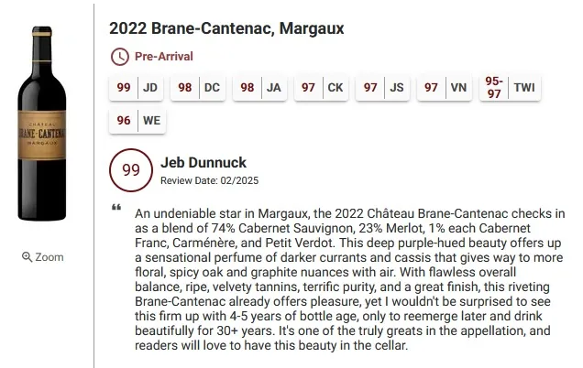
Task: Select the 97 JS score badge
Action: coord(384,88)
